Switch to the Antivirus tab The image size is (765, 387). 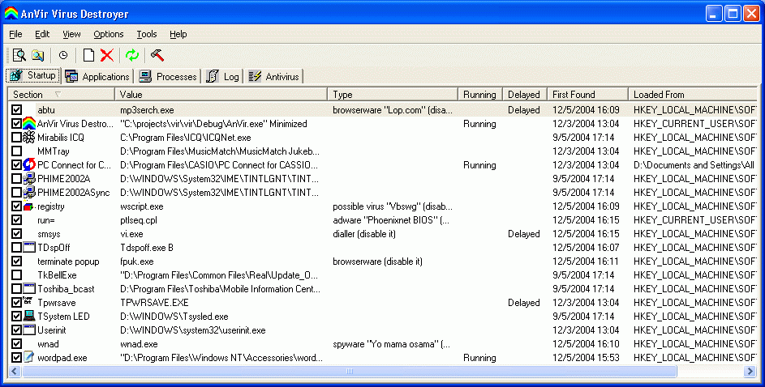[x=273, y=76]
